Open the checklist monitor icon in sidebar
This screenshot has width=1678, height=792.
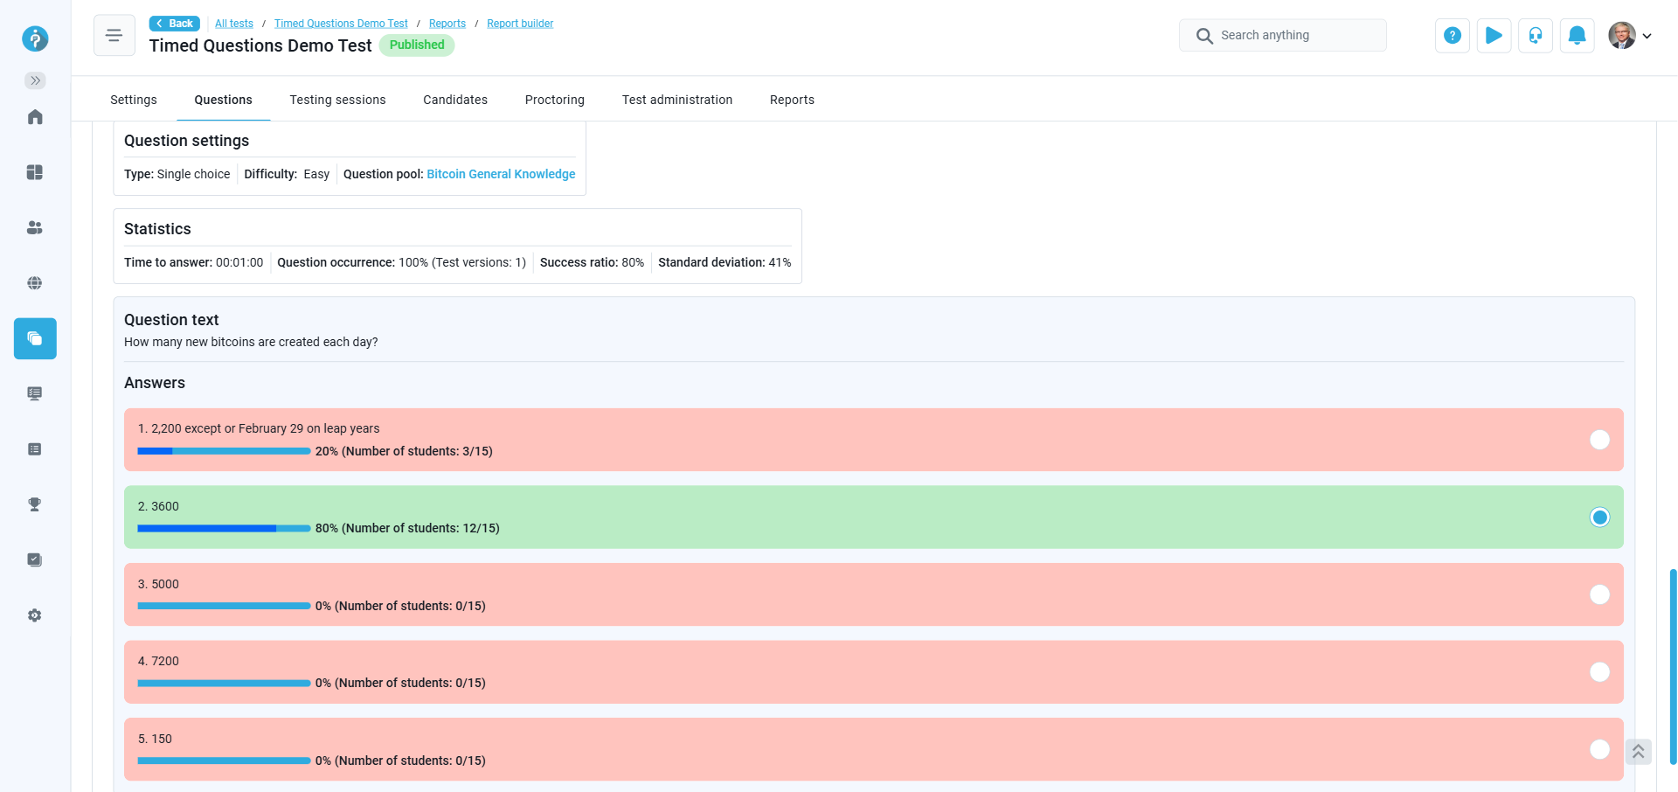coord(35,393)
